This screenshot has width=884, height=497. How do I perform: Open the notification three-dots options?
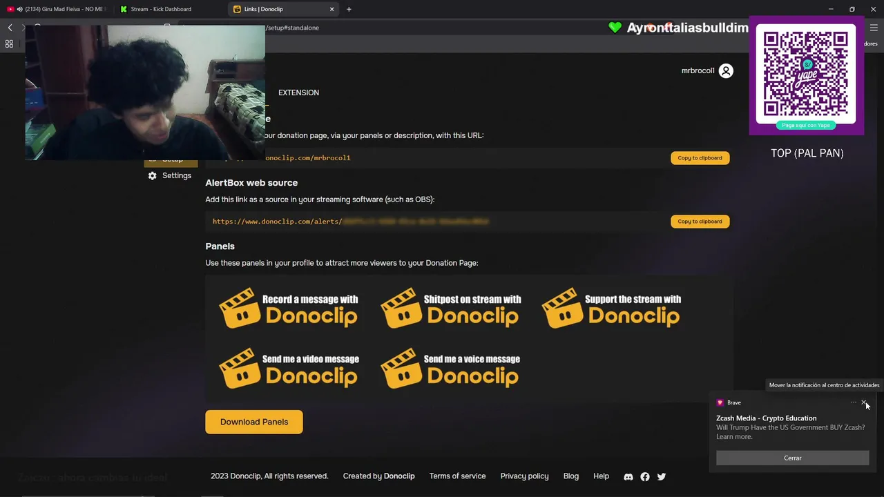tap(854, 402)
